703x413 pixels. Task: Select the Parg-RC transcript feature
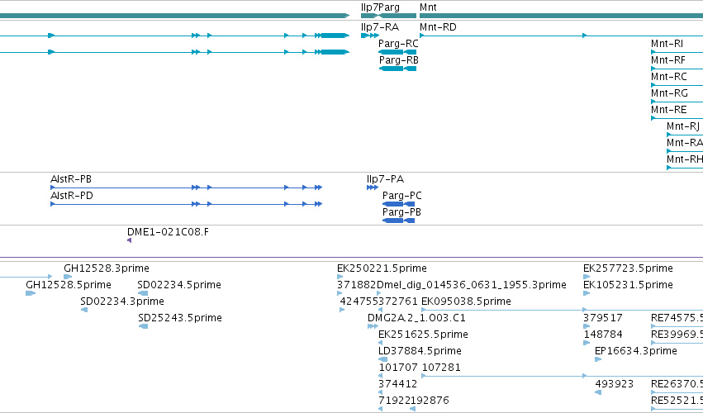click(397, 52)
